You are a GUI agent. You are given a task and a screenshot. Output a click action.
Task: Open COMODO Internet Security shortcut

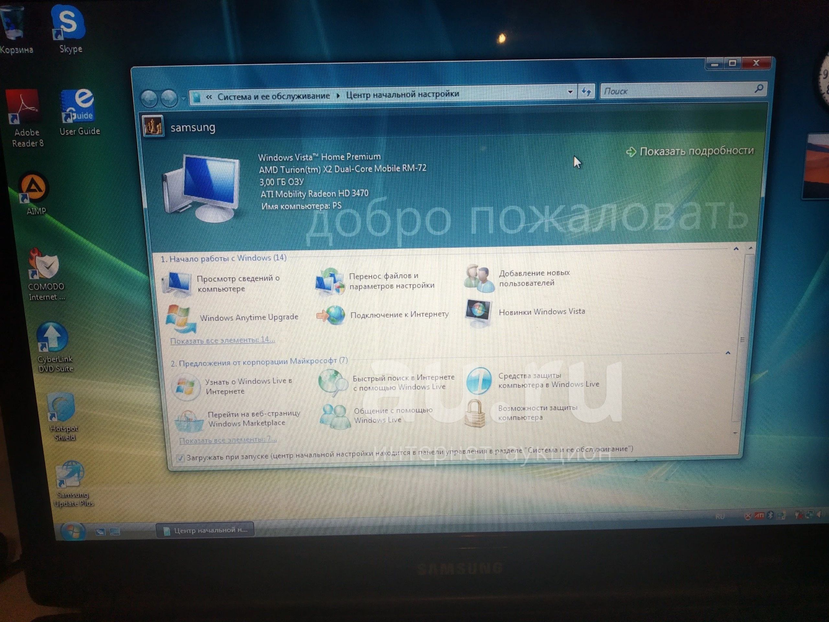tap(46, 274)
